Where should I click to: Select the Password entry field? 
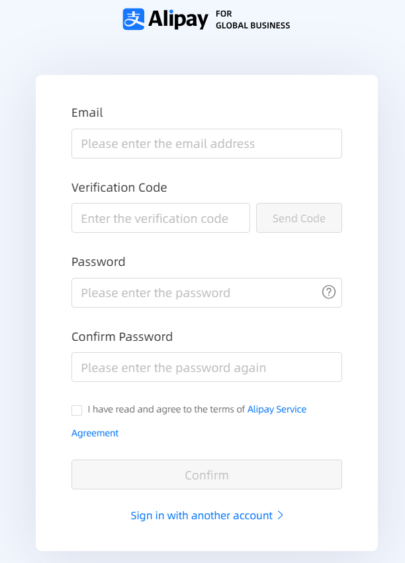click(195, 292)
